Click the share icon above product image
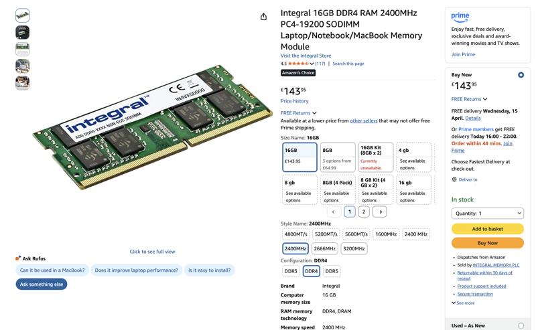 click(263, 17)
